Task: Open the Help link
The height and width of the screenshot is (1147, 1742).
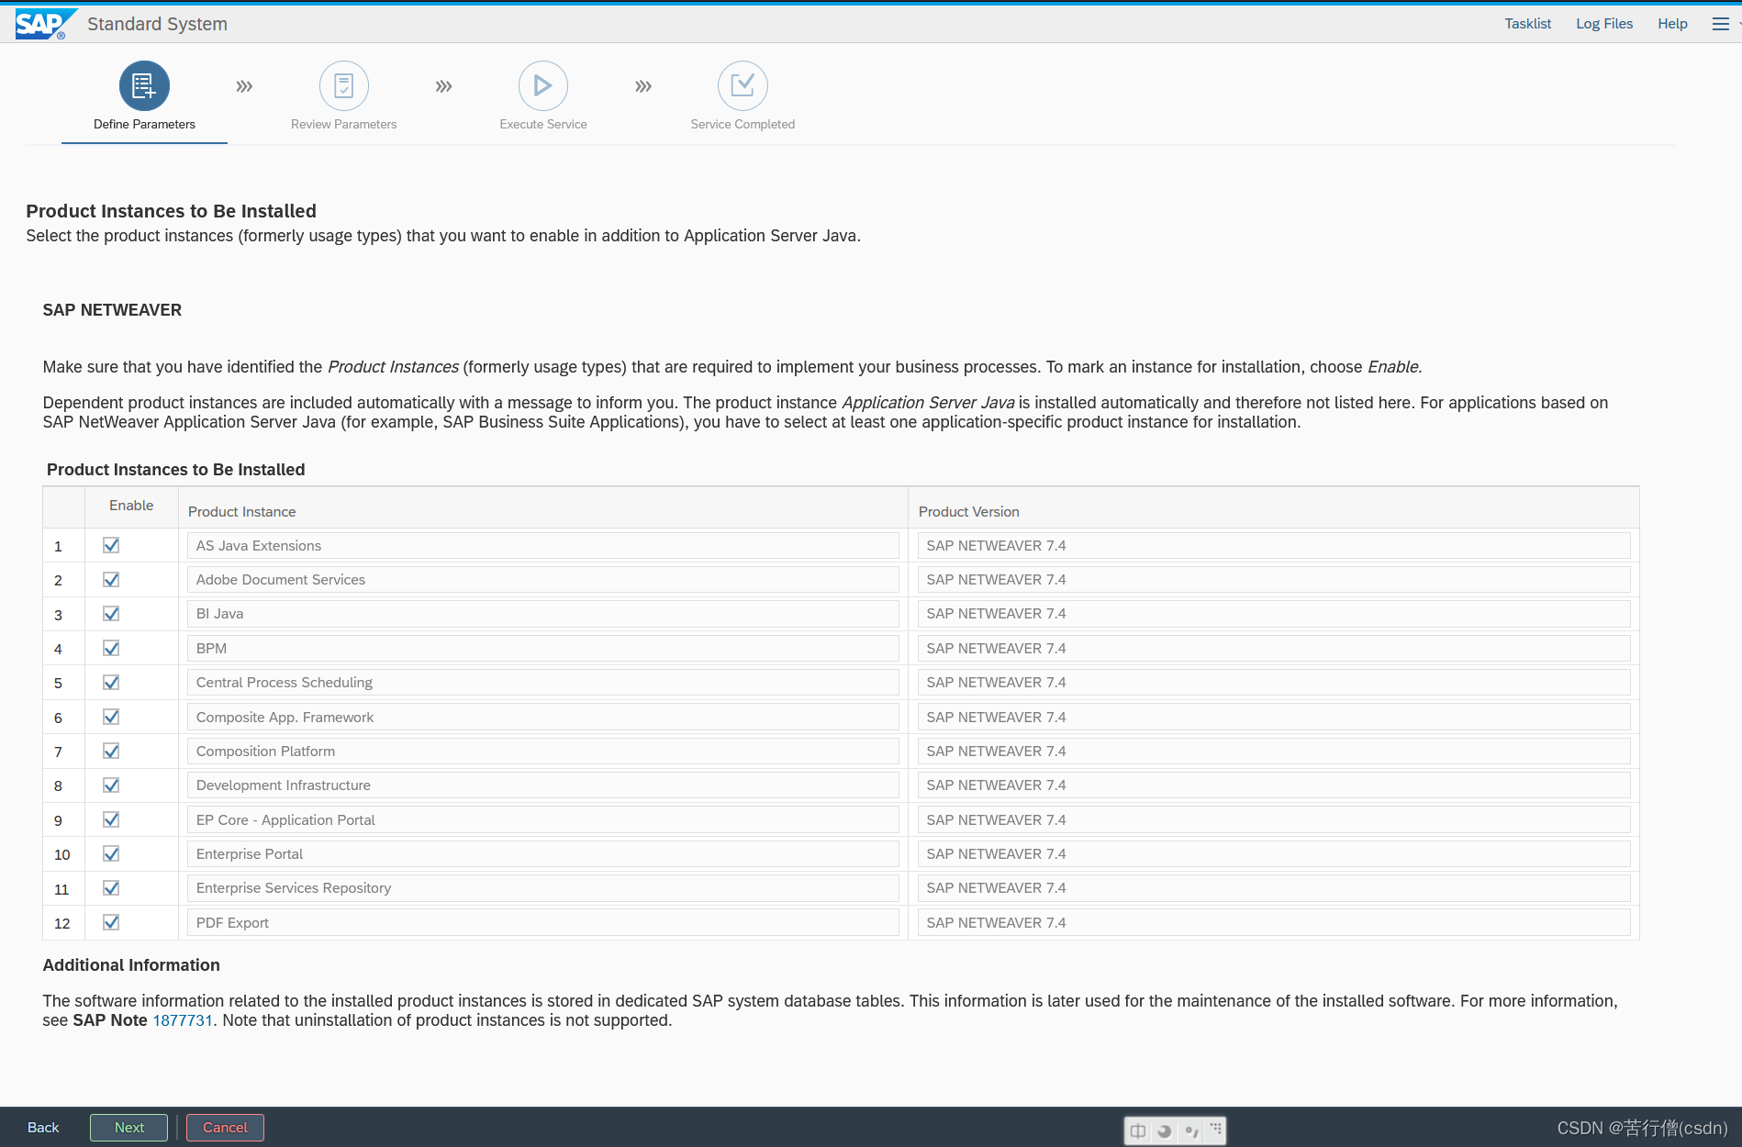Action: point(1672,24)
